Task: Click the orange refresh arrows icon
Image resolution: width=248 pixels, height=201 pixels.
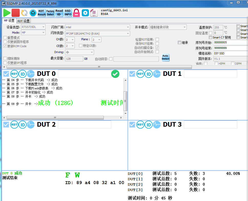Action: click(x=24, y=13)
